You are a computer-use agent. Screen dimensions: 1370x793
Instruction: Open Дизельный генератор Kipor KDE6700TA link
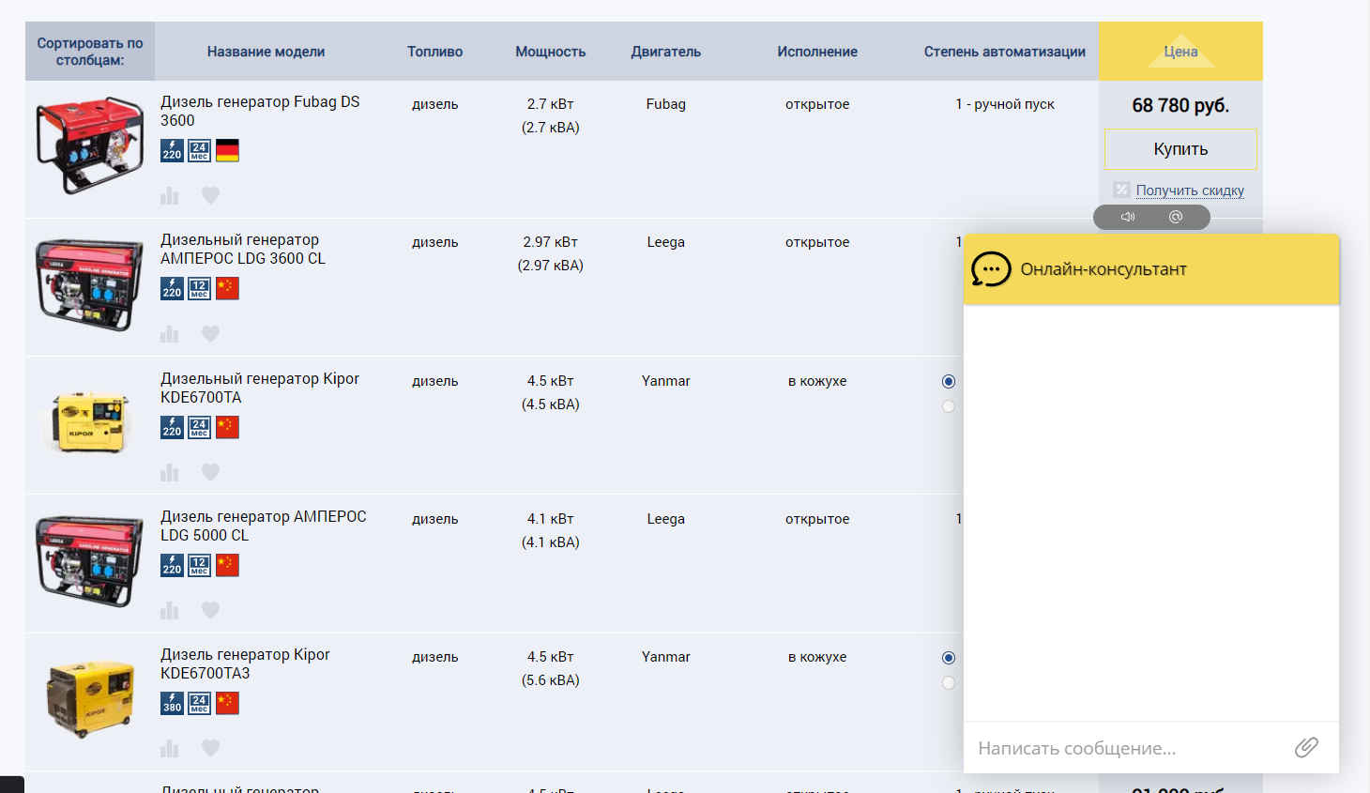(260, 388)
